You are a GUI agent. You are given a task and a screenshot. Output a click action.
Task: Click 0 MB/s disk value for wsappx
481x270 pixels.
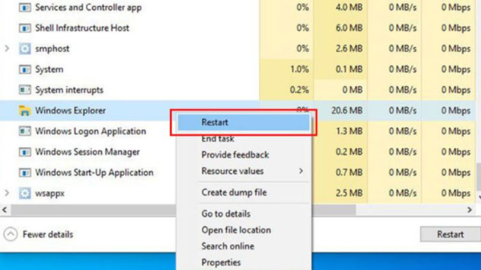402,193
